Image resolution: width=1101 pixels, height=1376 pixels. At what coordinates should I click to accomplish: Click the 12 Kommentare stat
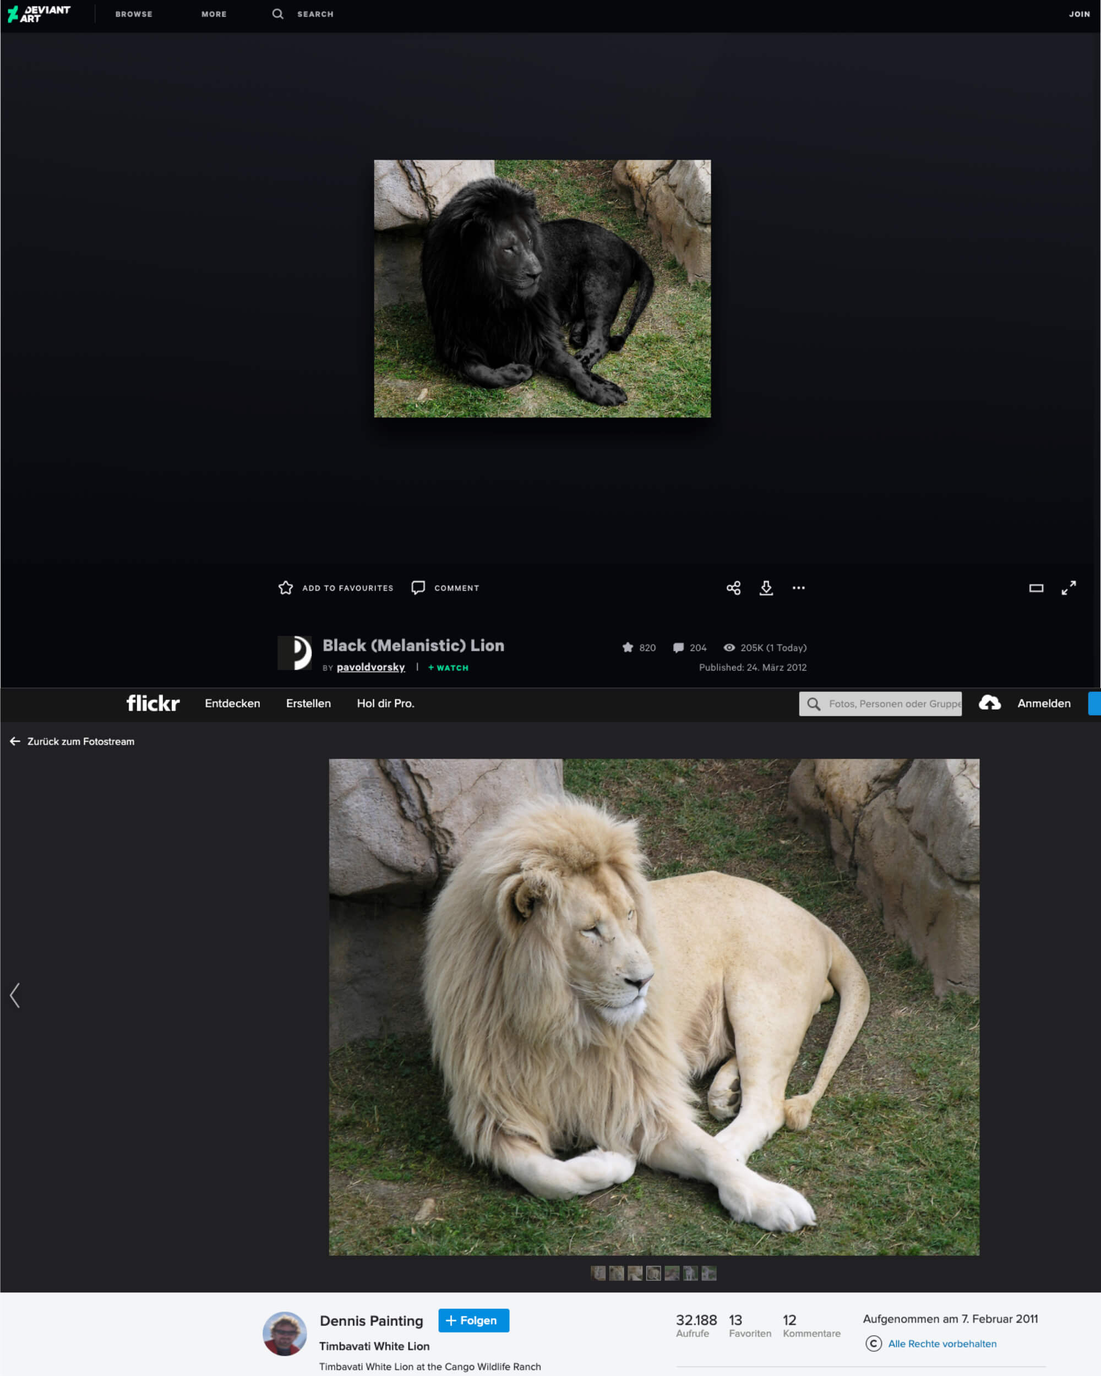[x=811, y=1325]
